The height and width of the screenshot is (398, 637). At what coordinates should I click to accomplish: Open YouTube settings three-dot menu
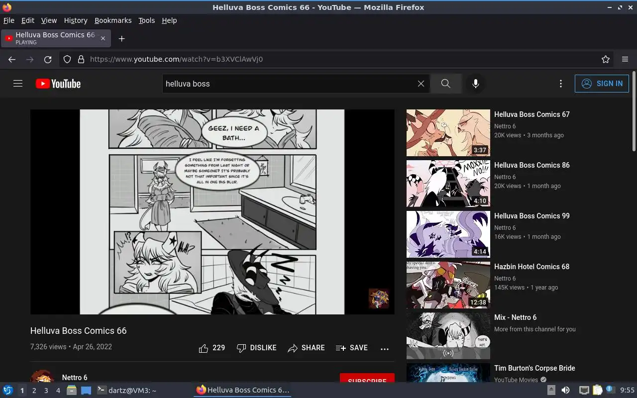[561, 84]
